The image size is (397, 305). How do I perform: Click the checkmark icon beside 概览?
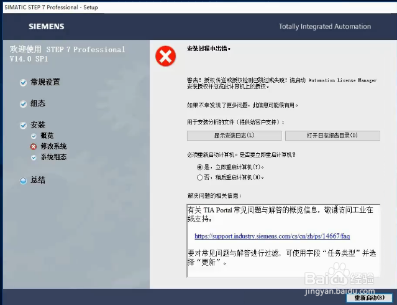34,136
